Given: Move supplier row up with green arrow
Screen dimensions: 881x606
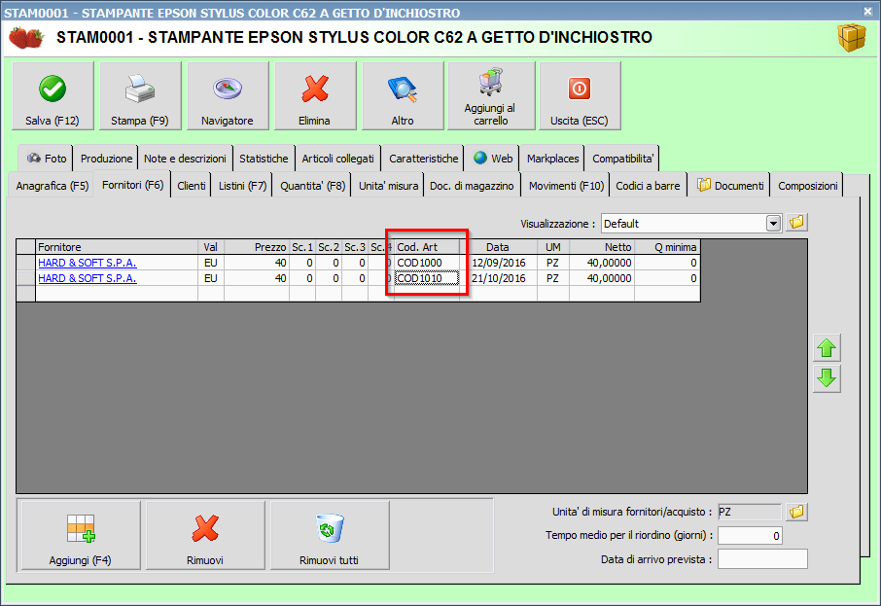Looking at the screenshot, I should [x=827, y=348].
